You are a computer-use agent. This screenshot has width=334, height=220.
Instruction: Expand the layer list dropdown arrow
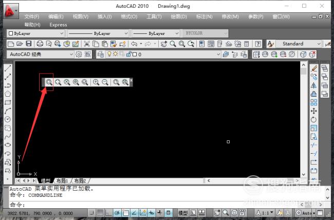pos(218,54)
